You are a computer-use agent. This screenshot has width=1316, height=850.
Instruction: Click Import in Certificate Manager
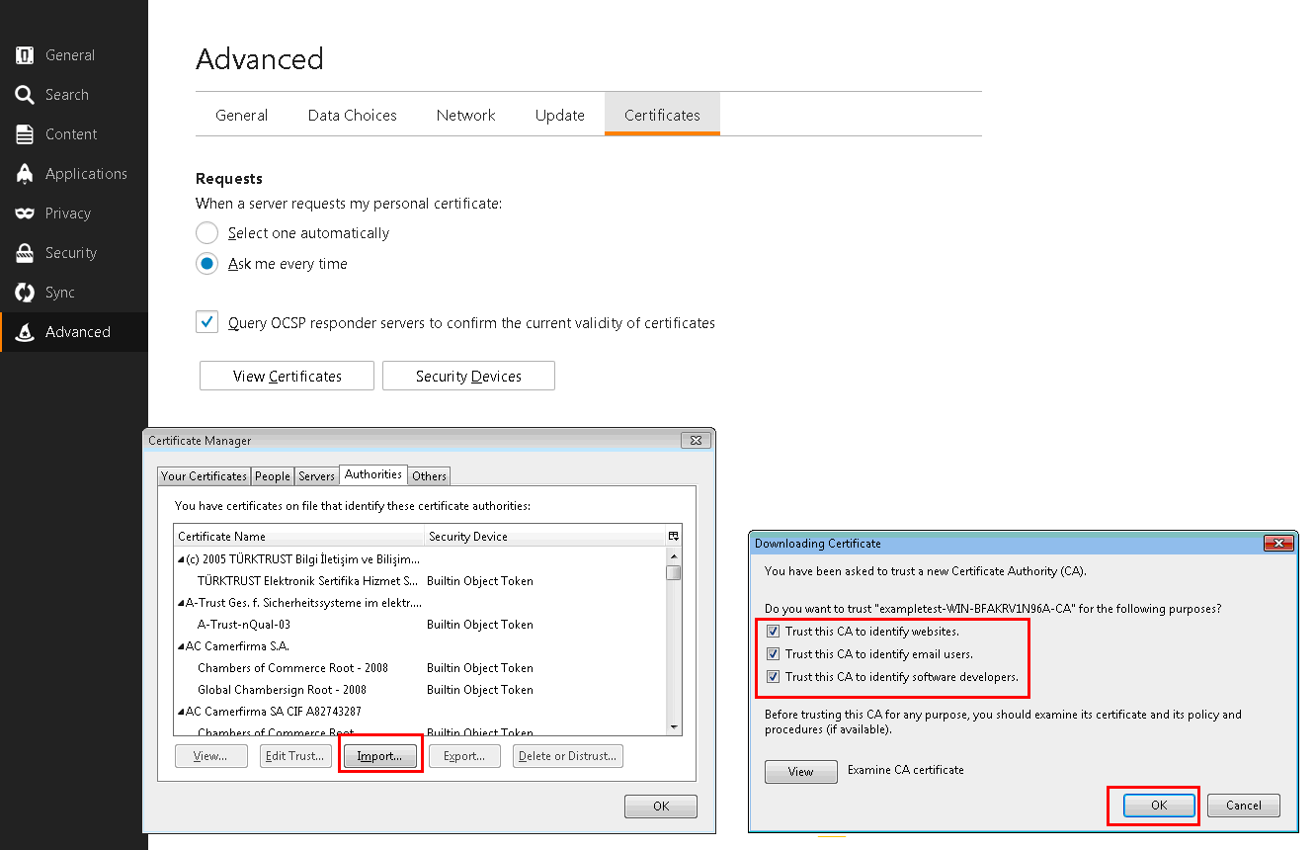(x=380, y=756)
